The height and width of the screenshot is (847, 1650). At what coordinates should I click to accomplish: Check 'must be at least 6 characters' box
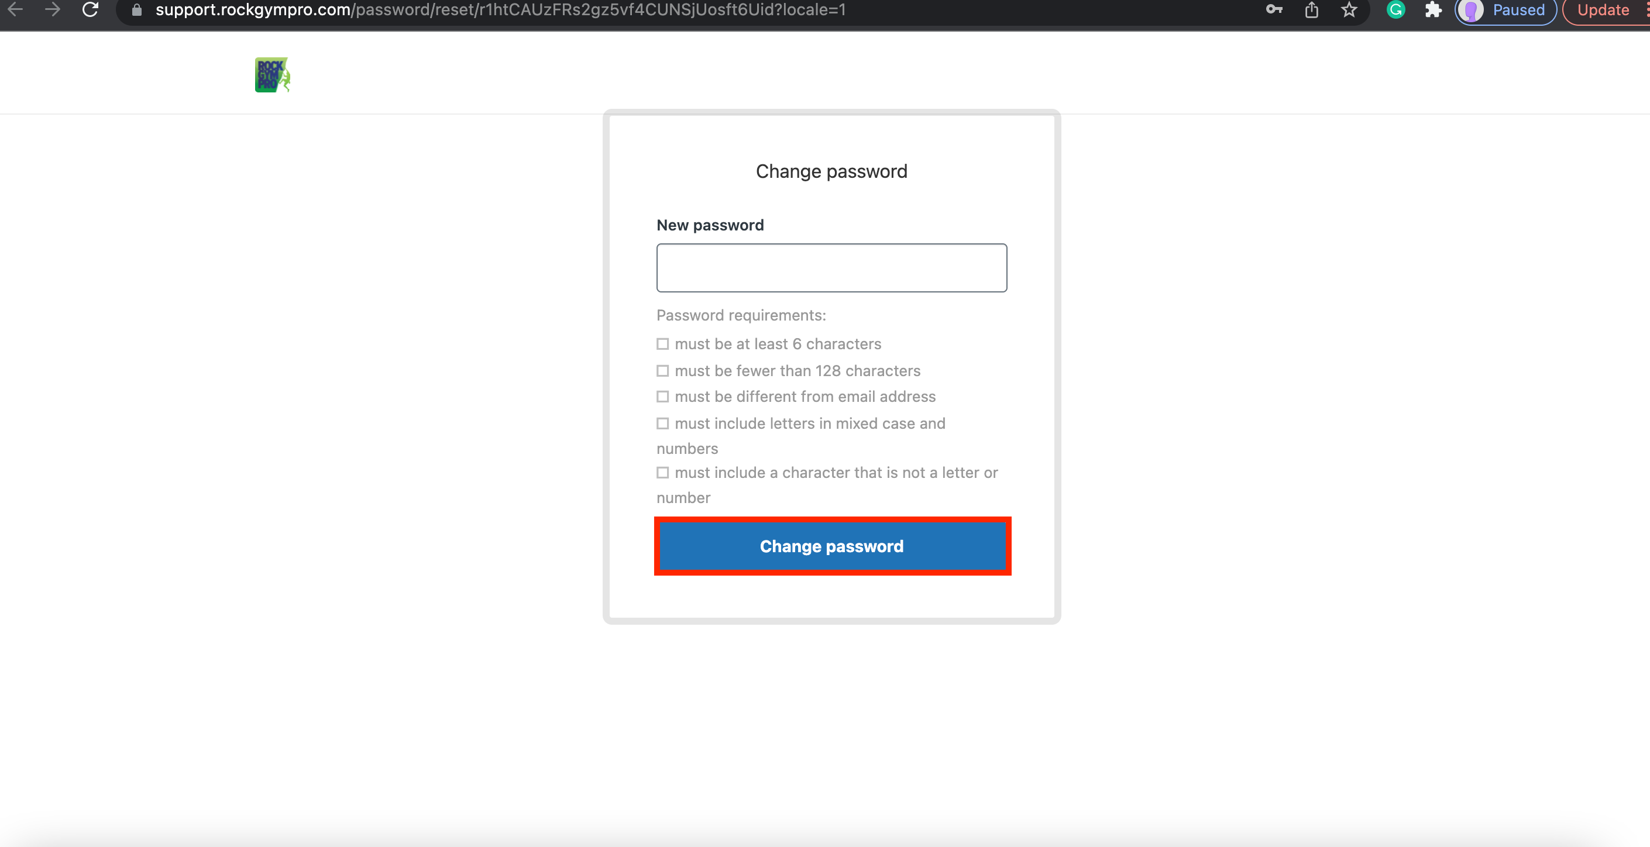click(662, 345)
